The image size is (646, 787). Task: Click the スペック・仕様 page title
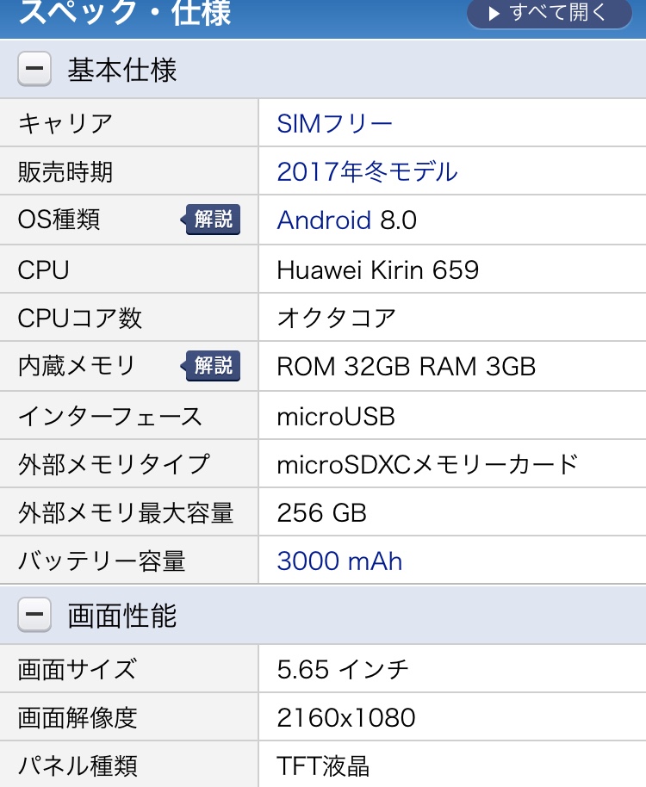pos(126,14)
